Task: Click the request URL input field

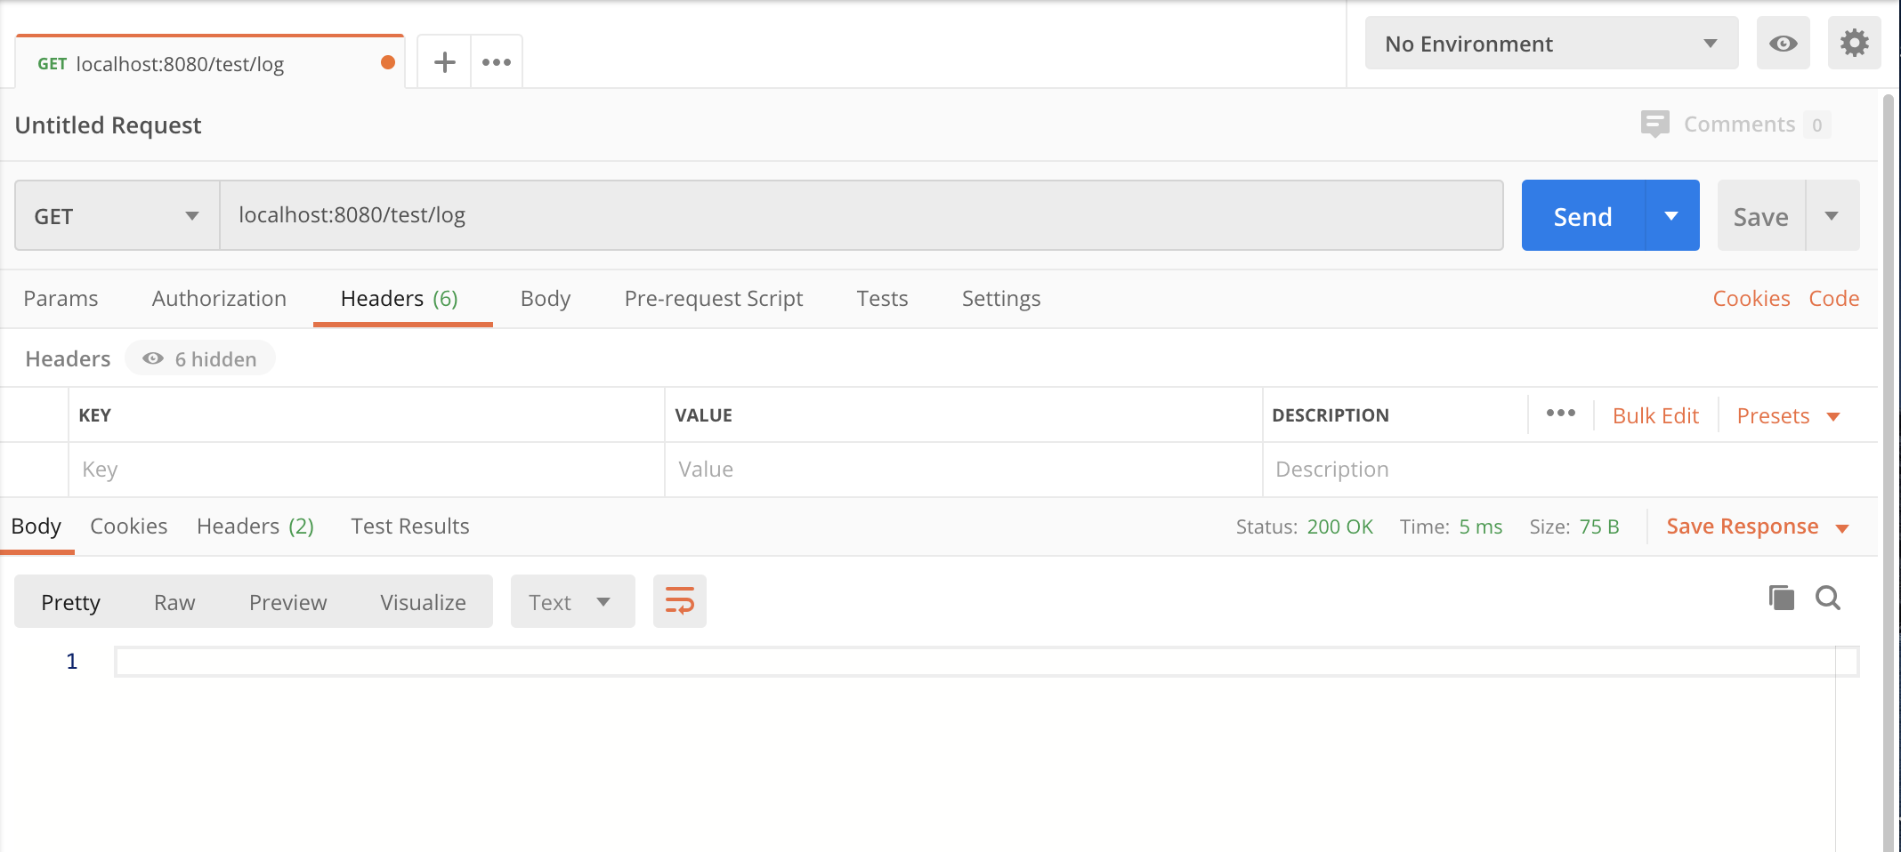Action: [862, 215]
